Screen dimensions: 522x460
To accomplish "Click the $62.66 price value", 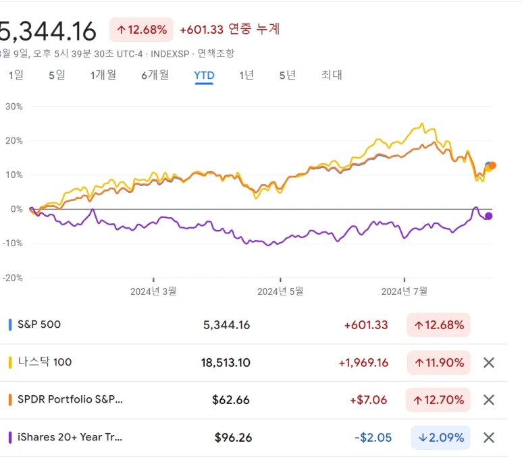I will [x=231, y=400].
